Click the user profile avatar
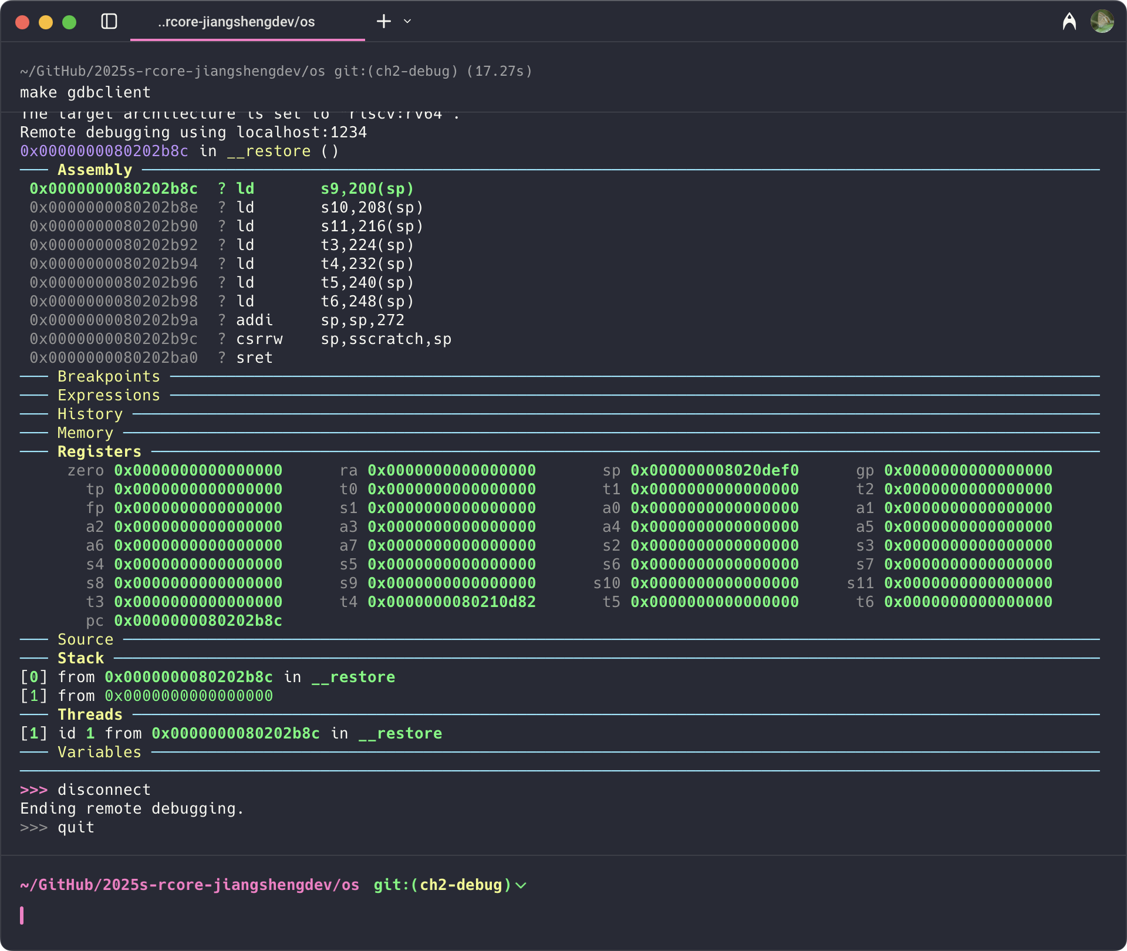1127x951 pixels. coord(1102,22)
